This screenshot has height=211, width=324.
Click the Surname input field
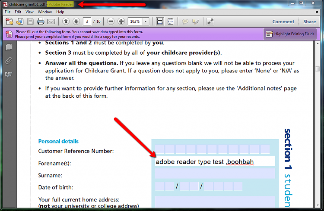215,174
